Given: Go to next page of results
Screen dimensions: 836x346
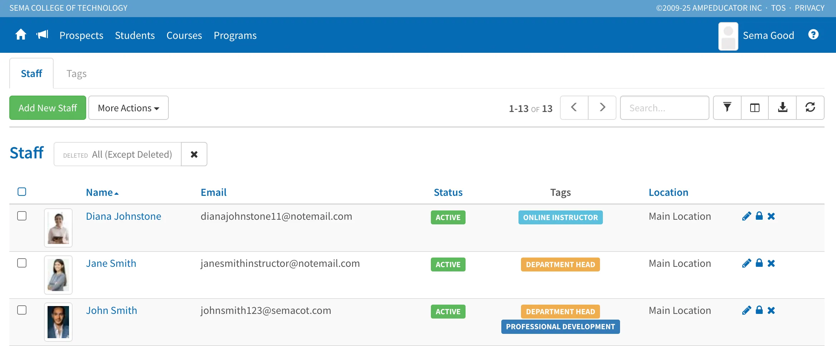Looking at the screenshot, I should 602,107.
